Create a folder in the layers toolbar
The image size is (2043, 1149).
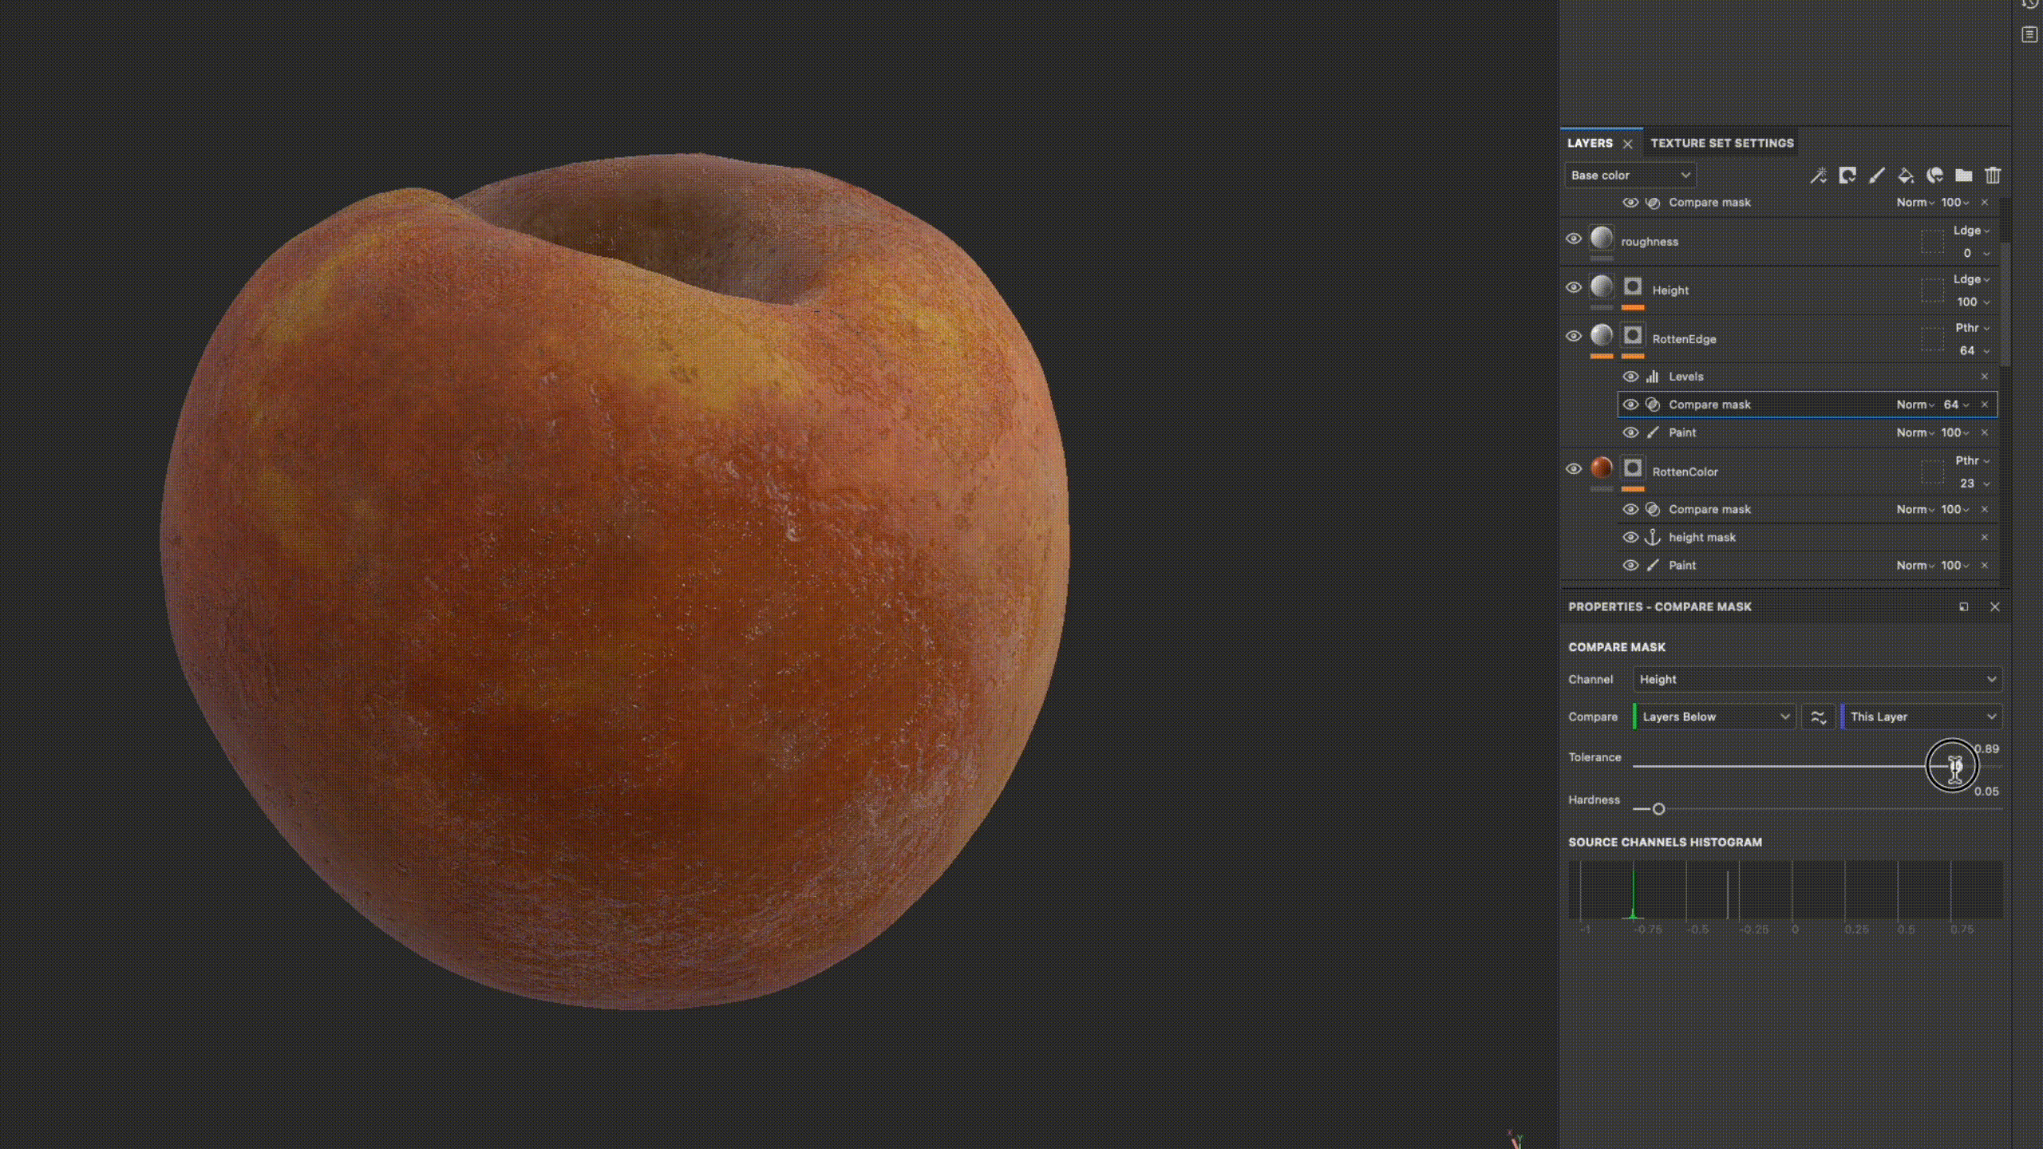click(x=1963, y=176)
